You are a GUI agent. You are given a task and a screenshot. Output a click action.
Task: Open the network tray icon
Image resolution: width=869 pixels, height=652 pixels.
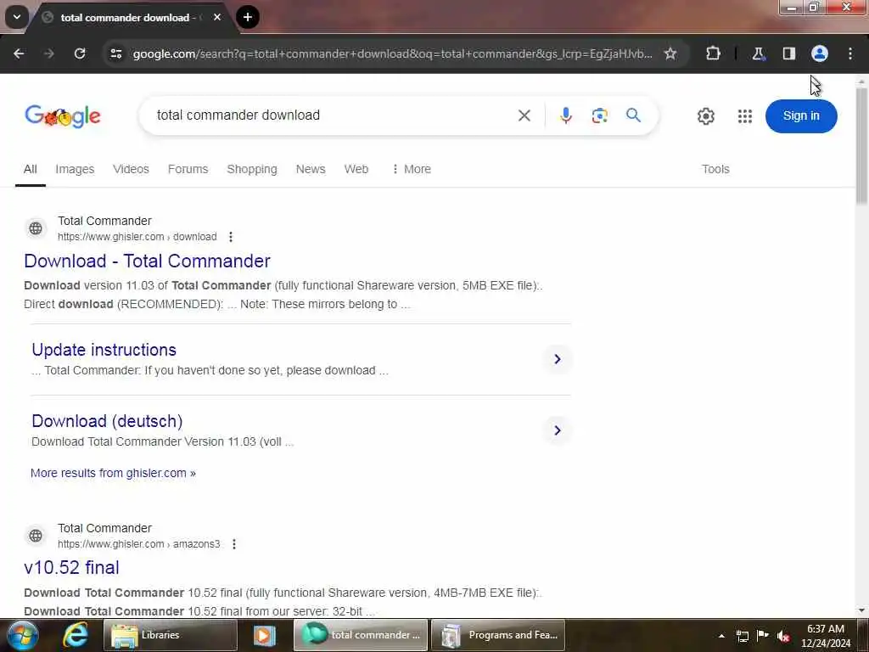coord(742,636)
